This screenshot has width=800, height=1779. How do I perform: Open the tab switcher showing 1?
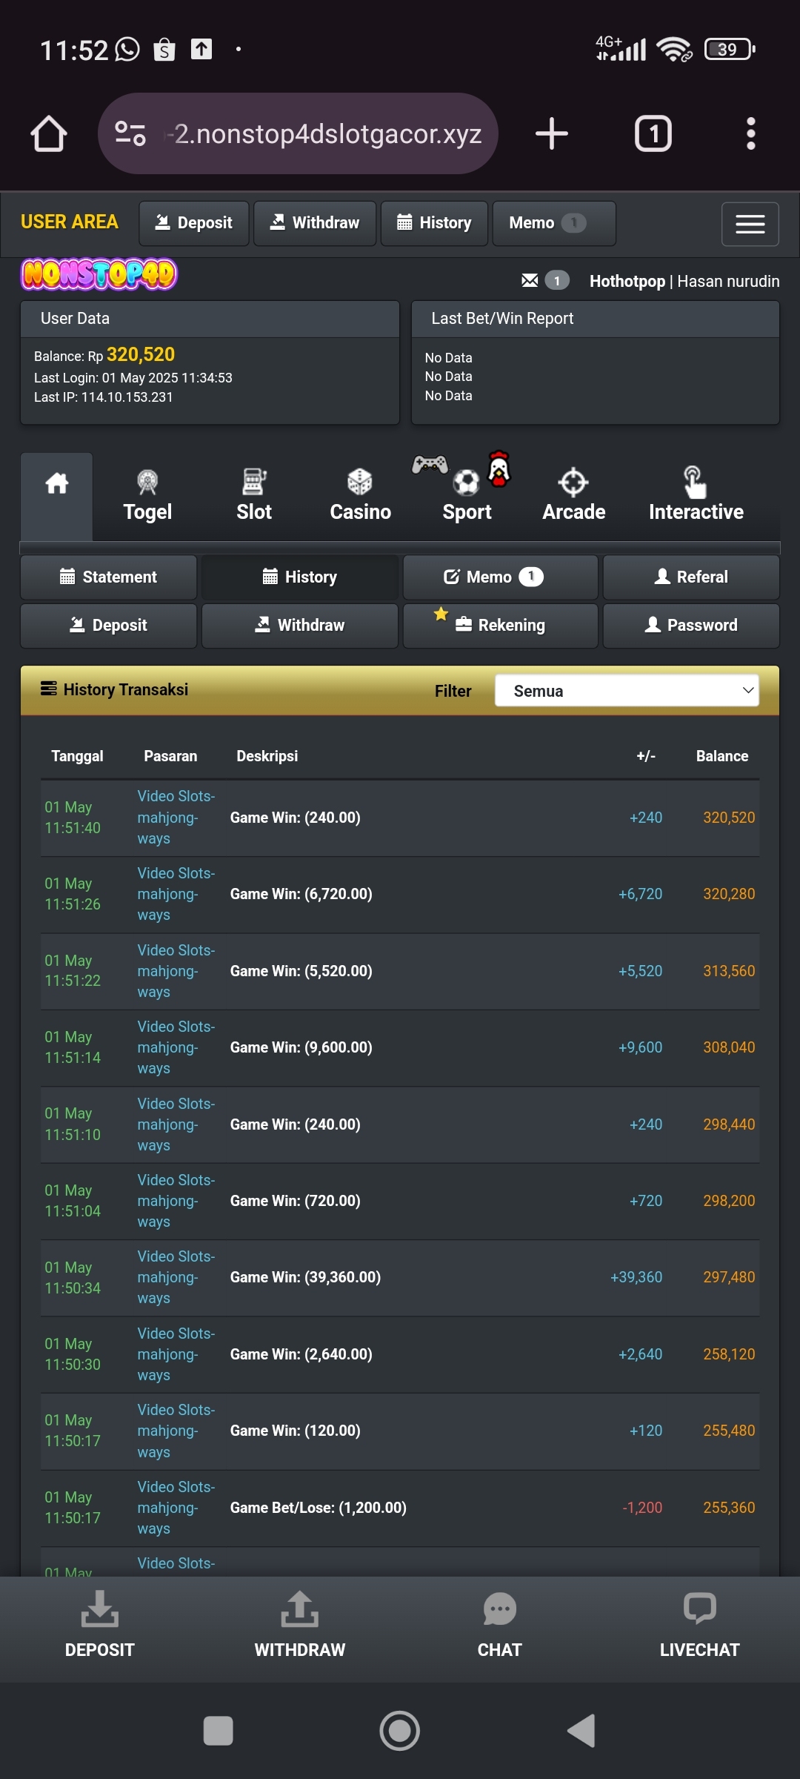pos(653,134)
